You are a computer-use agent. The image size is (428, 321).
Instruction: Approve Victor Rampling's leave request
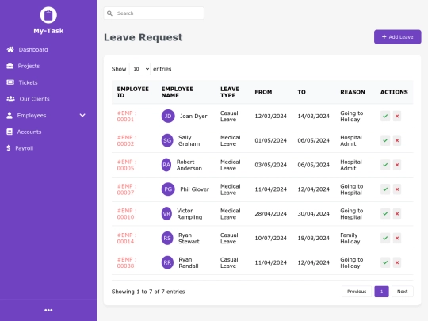tap(385, 214)
